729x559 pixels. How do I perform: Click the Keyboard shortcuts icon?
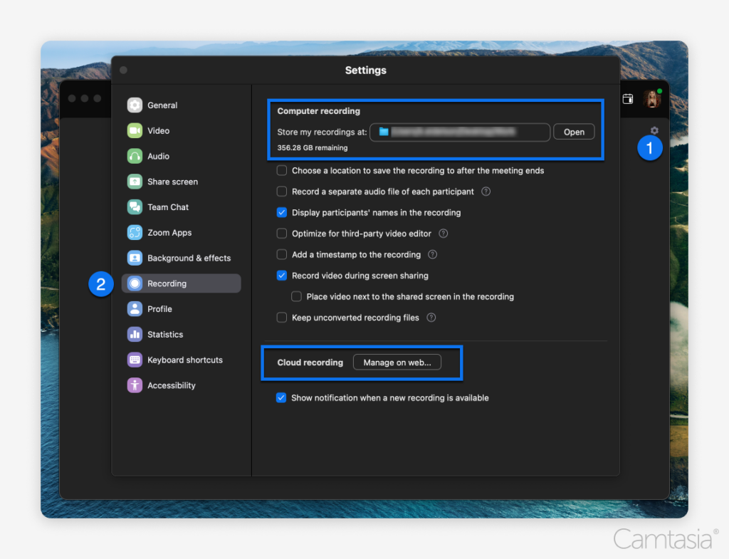[135, 360]
